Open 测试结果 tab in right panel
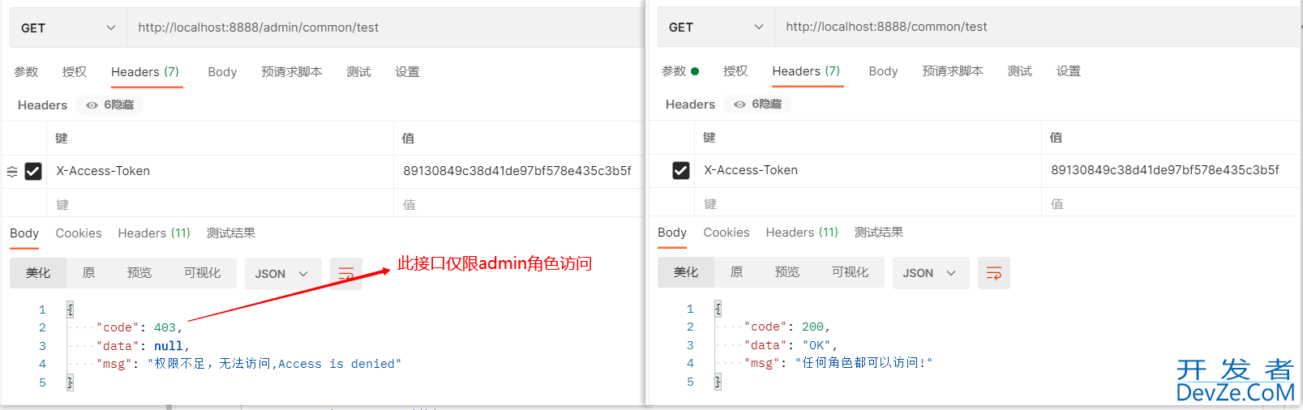This screenshot has width=1303, height=410. click(878, 232)
